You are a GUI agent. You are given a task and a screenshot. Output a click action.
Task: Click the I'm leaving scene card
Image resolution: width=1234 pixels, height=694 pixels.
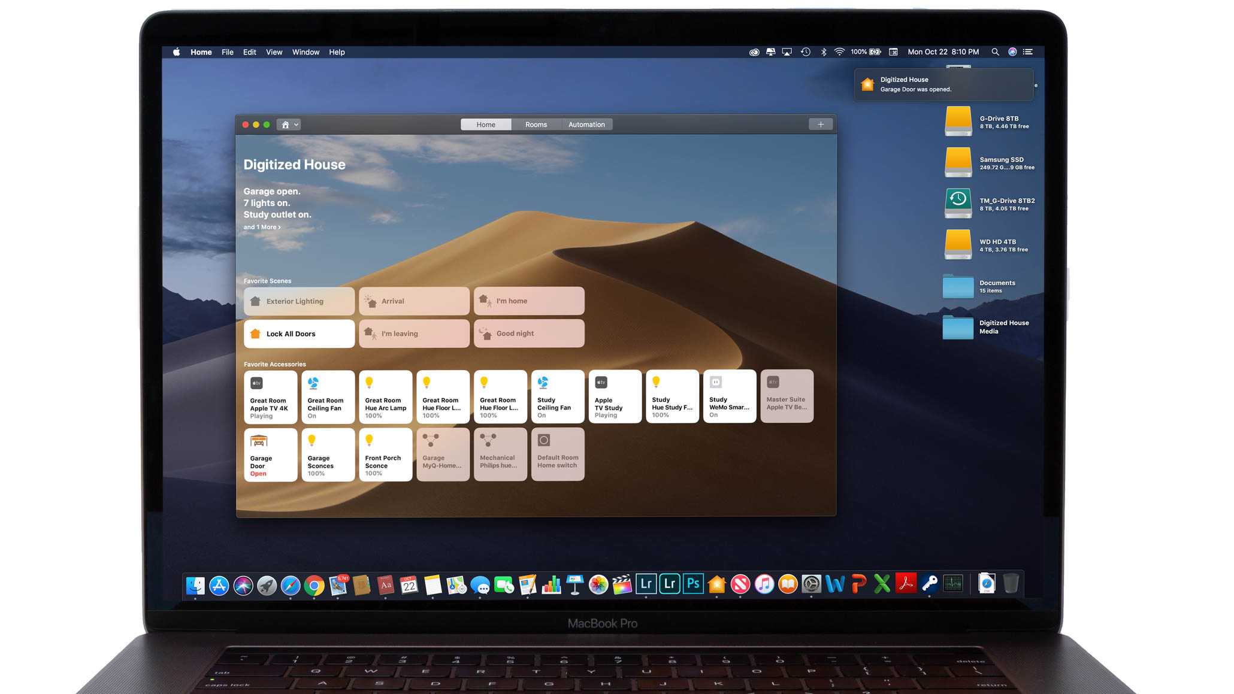(x=413, y=333)
